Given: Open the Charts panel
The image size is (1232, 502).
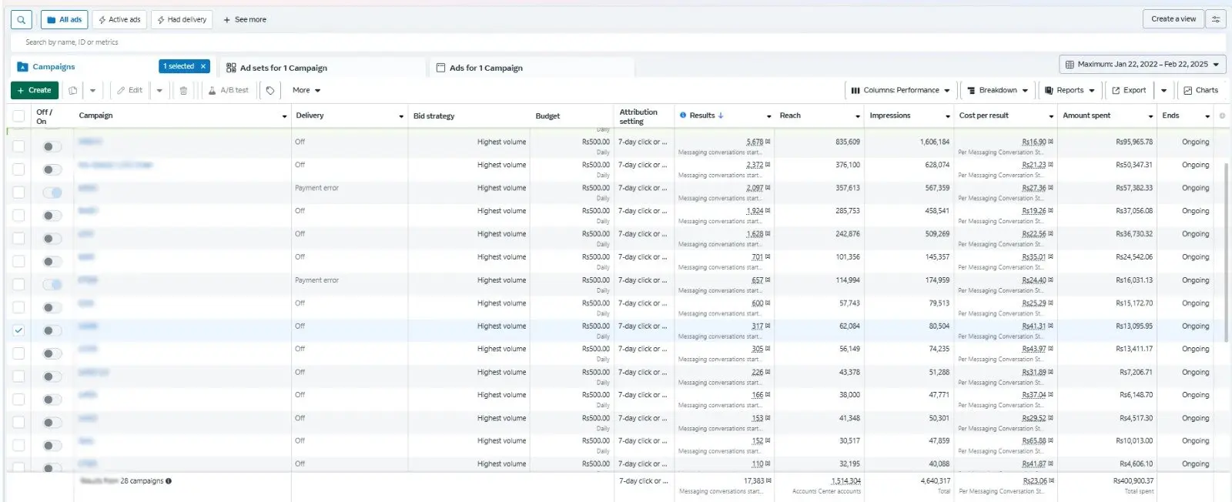Looking at the screenshot, I should tap(1200, 90).
